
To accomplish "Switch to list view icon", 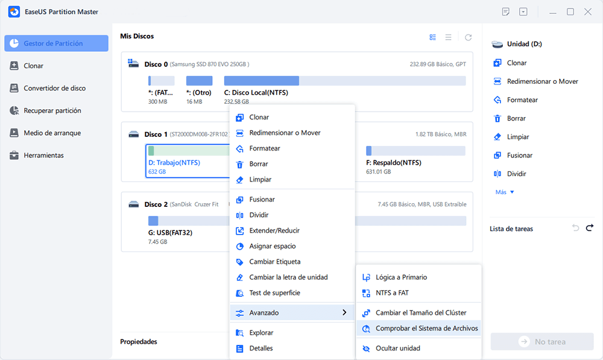I will coord(449,37).
